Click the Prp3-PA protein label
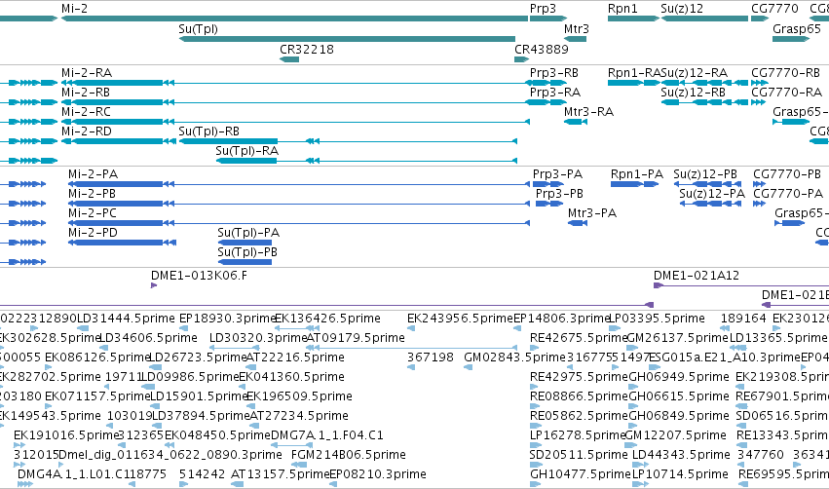The height and width of the screenshot is (489, 829). [557, 174]
